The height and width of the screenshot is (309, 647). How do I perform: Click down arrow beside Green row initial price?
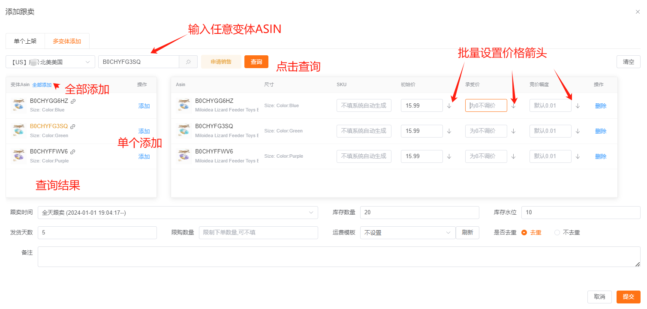[449, 131]
